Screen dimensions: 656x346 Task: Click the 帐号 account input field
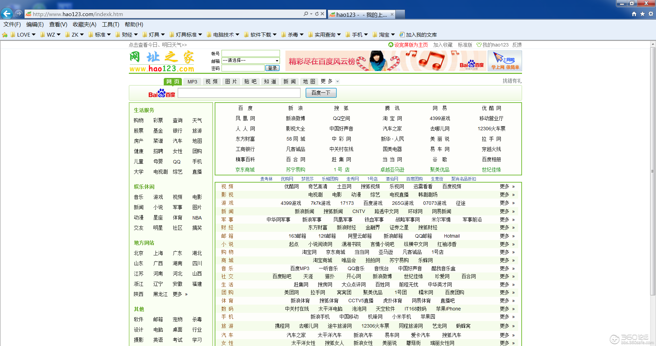(251, 53)
